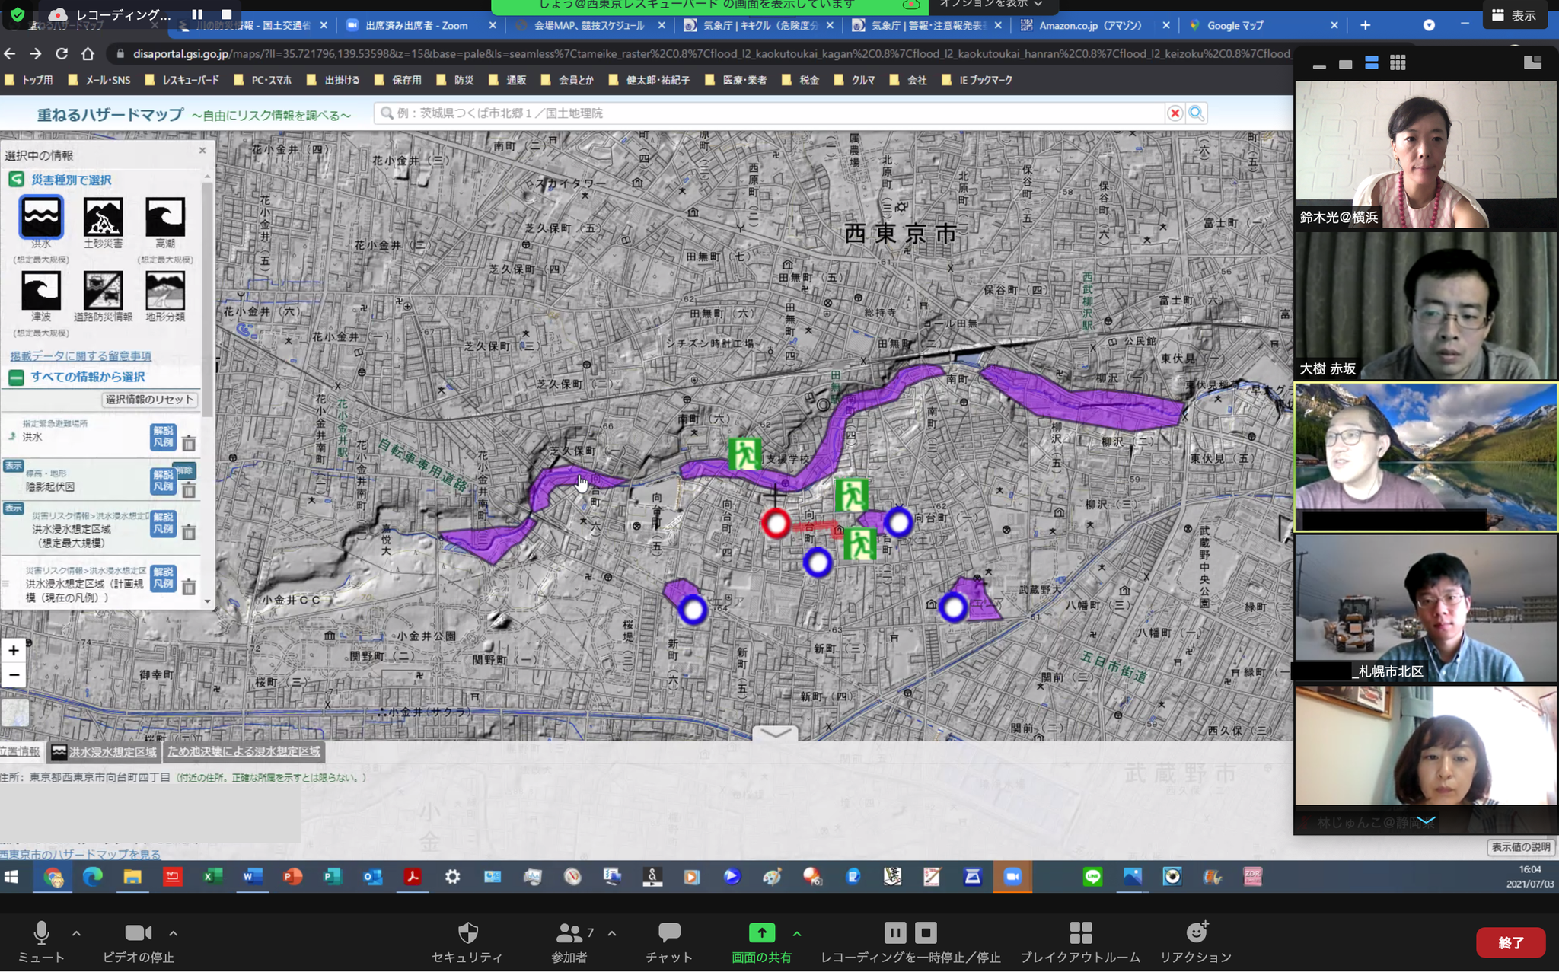Reload the browser page
The height and width of the screenshot is (972, 1559).
point(62,53)
